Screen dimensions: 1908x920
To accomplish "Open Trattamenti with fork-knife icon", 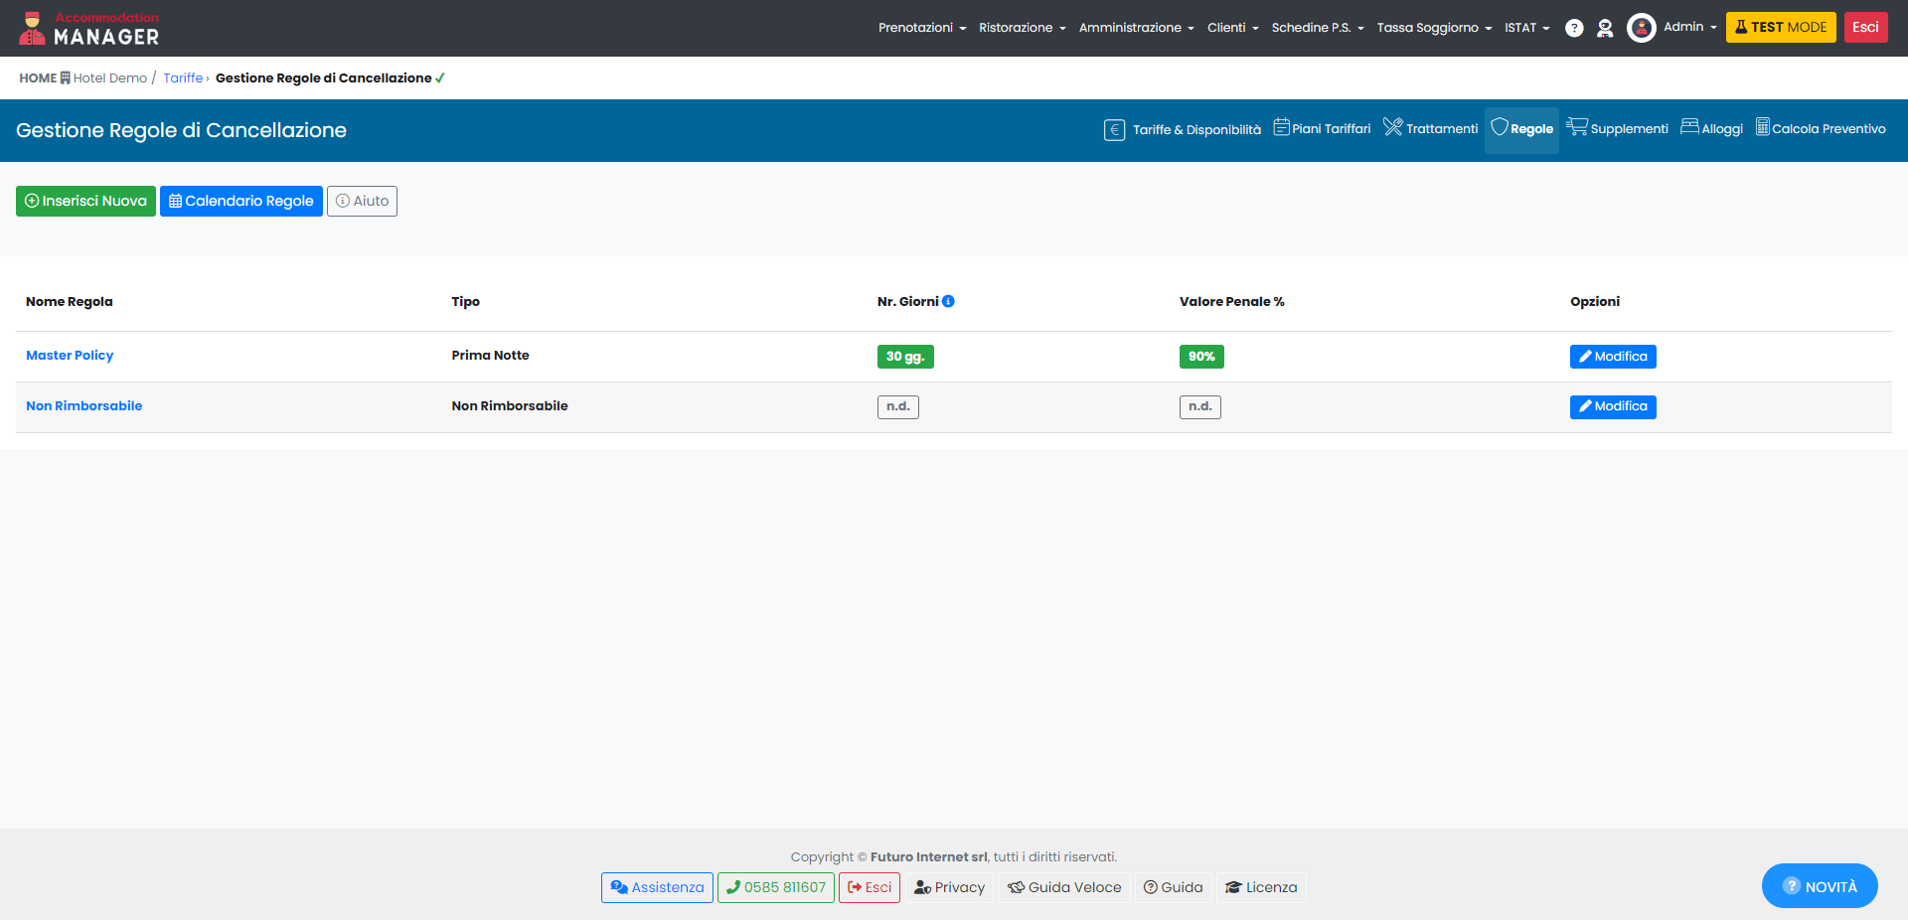I will tap(1430, 129).
